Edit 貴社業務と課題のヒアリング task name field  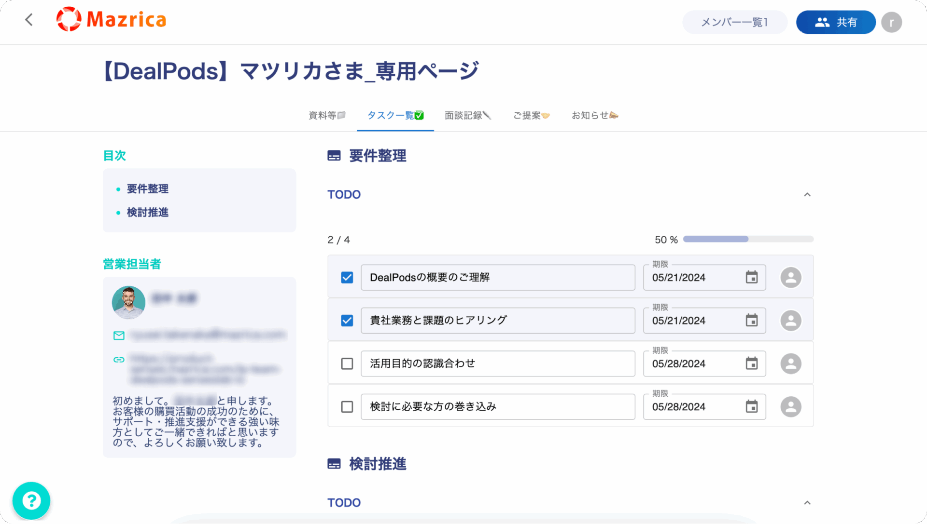coord(498,321)
